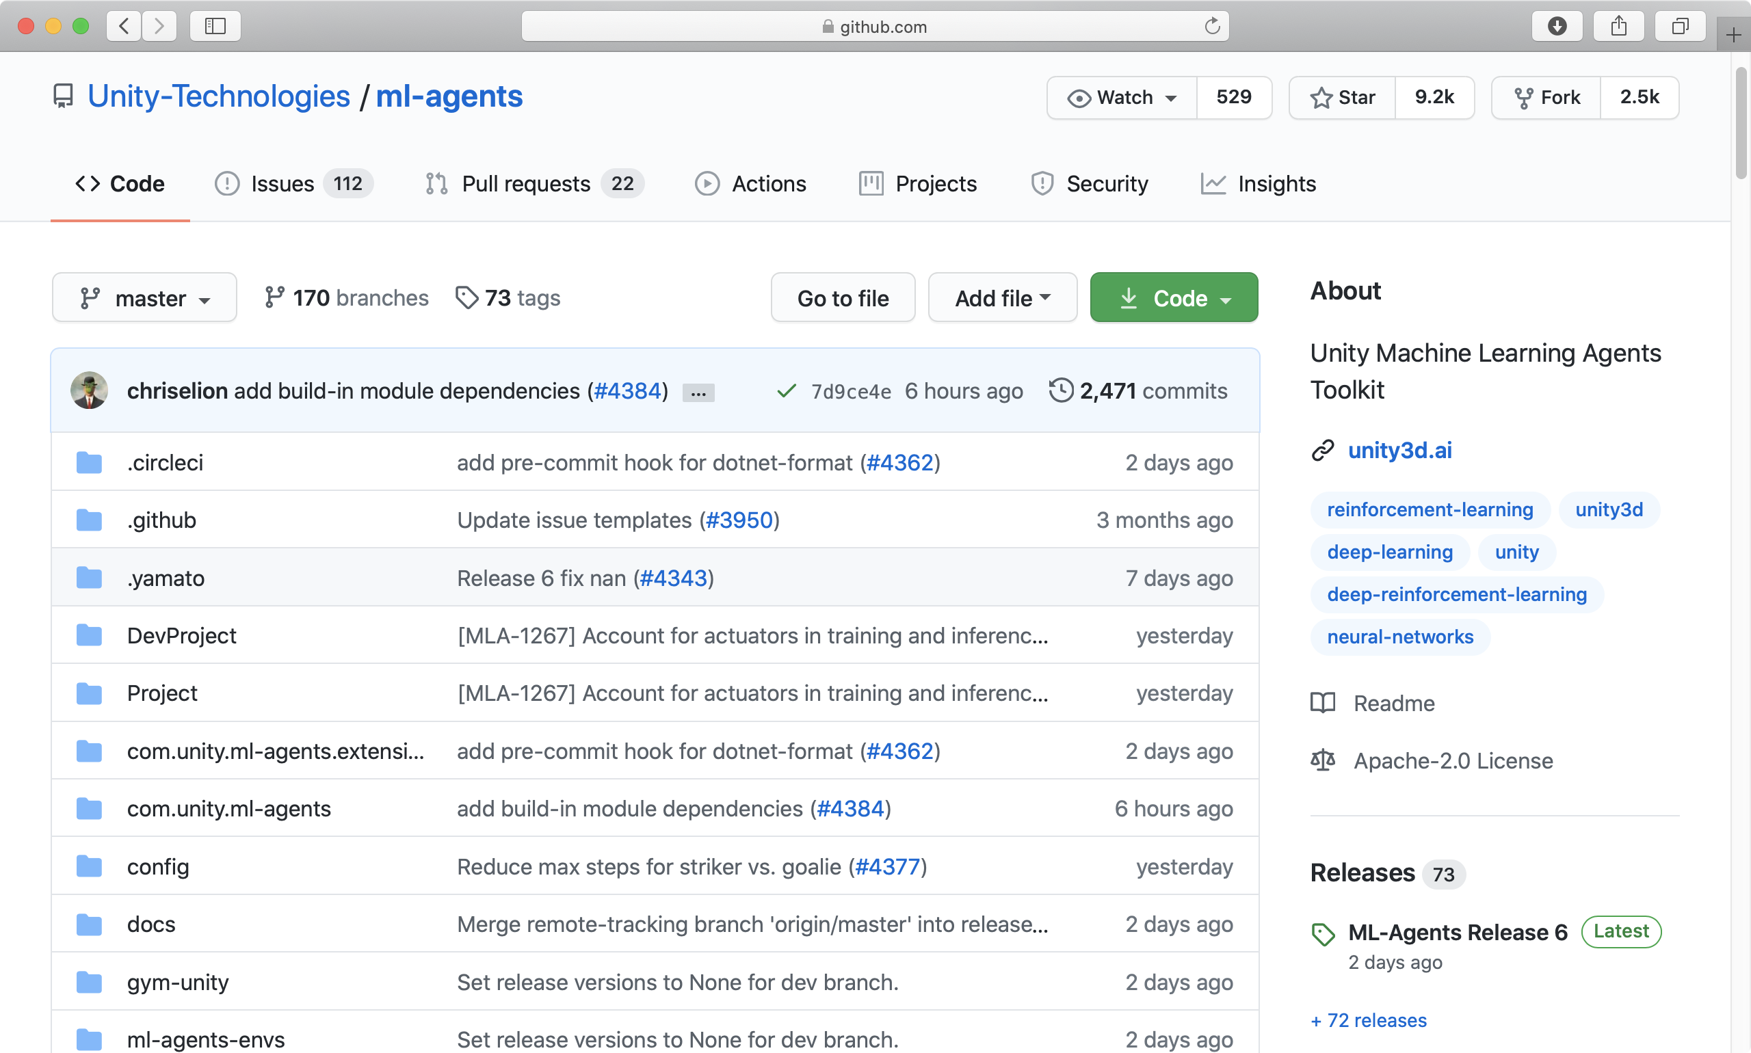The height and width of the screenshot is (1053, 1751).
Task: Fork the ml-agents repository
Action: point(1546,98)
